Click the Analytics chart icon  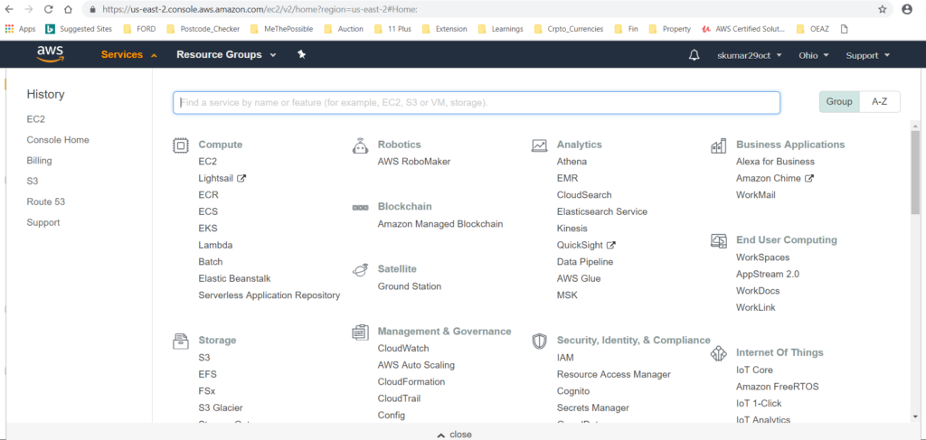(539, 145)
